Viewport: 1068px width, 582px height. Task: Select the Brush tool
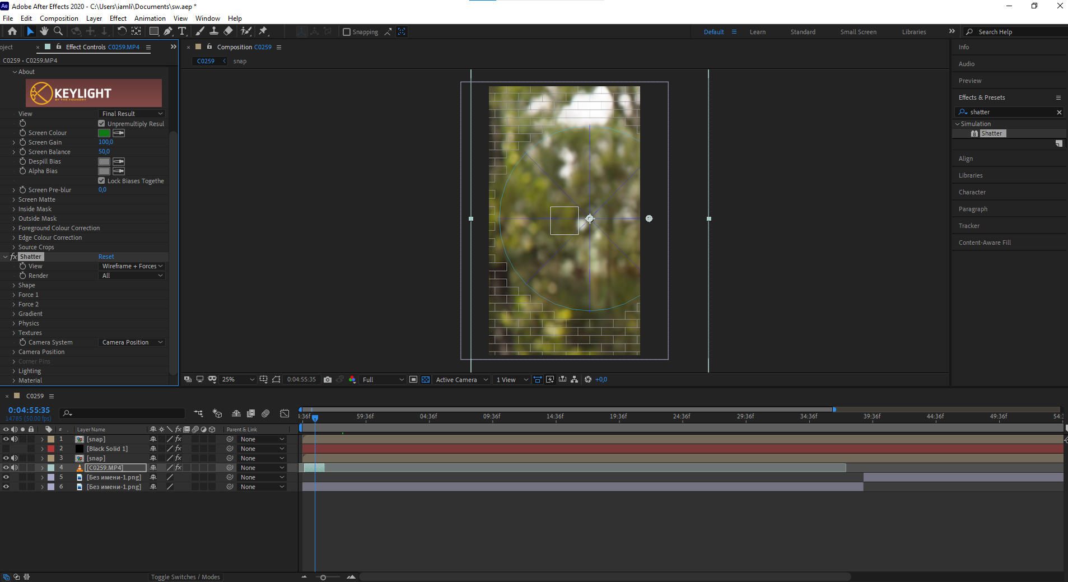coord(200,31)
